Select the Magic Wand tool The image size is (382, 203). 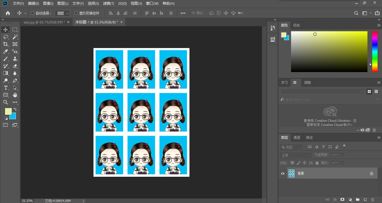point(15,37)
